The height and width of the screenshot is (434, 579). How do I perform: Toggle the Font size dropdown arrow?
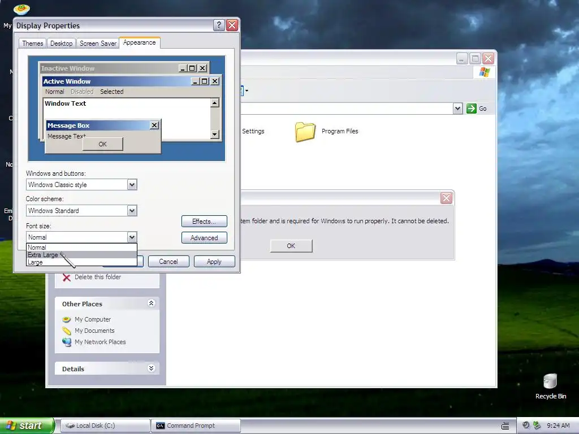pos(132,237)
